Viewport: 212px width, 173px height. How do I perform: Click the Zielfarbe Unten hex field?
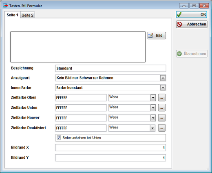pos(81,108)
